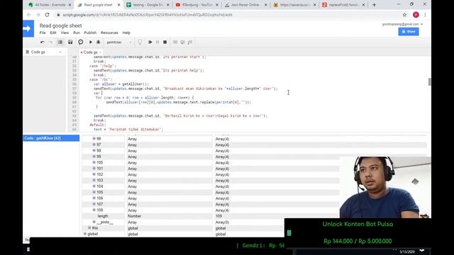Click the vertical scrollbar of the code editor
This screenshot has height=255, width=454.
tap(429, 82)
